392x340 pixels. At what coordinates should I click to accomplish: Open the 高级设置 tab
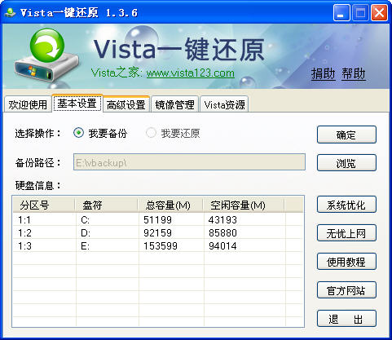126,104
